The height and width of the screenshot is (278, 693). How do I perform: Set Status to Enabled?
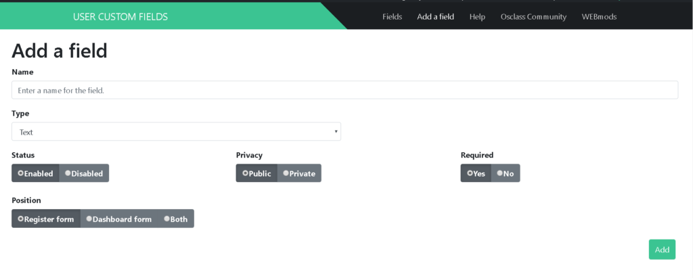tap(35, 173)
